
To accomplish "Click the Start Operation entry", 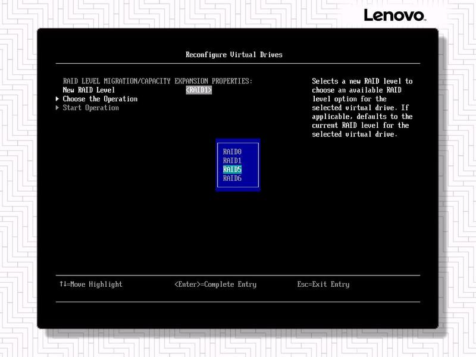I will tap(90, 108).
